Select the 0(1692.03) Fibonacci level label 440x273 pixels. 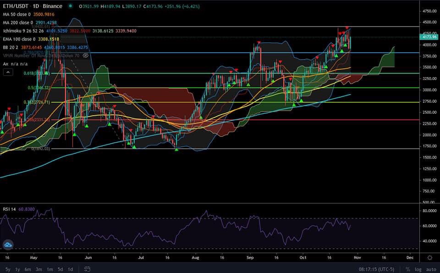click(x=40, y=149)
